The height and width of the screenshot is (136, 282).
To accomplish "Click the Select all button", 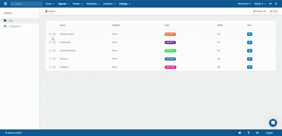I will point(259,11).
